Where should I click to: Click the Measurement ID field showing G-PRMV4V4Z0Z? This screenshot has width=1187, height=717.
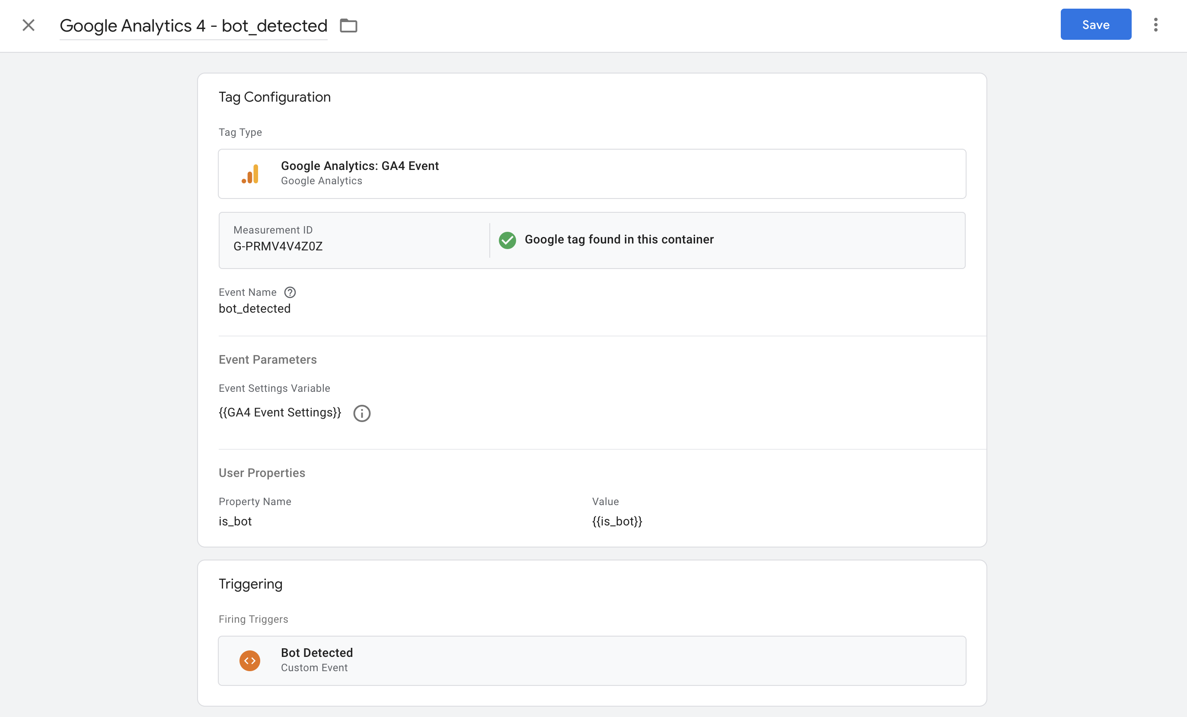point(278,246)
